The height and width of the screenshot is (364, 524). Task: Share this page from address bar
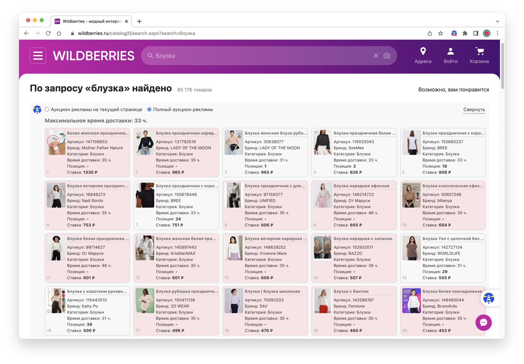pyautogui.click(x=430, y=33)
